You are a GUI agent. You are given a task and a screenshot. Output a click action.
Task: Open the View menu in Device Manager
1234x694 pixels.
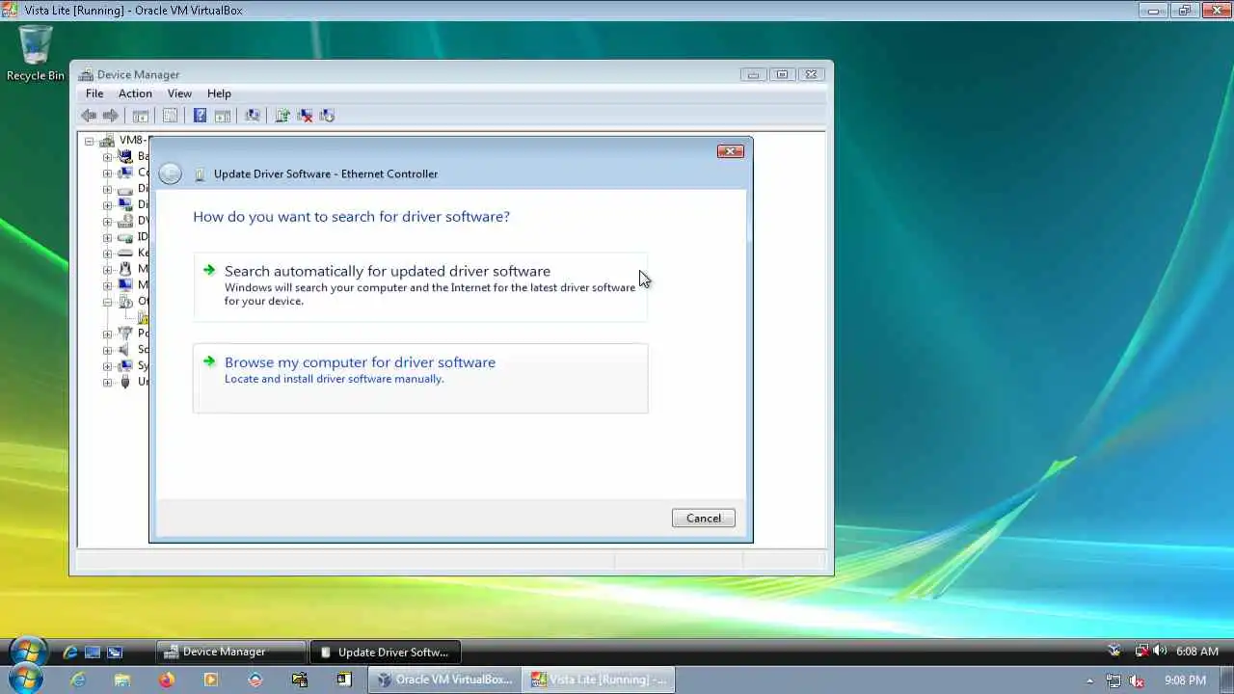[179, 93]
